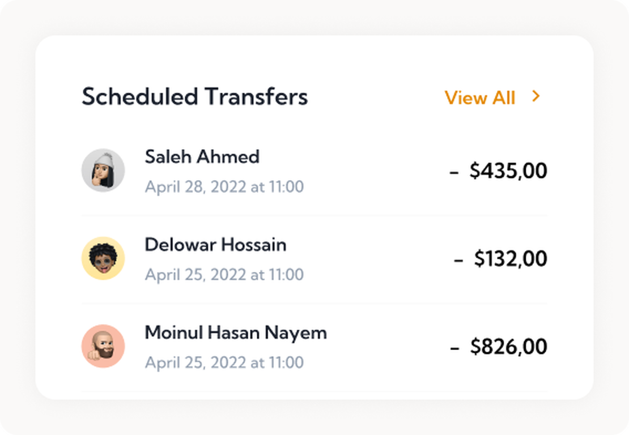
Task: Select the Moinul Hasan Nayem name
Action: coord(236,332)
